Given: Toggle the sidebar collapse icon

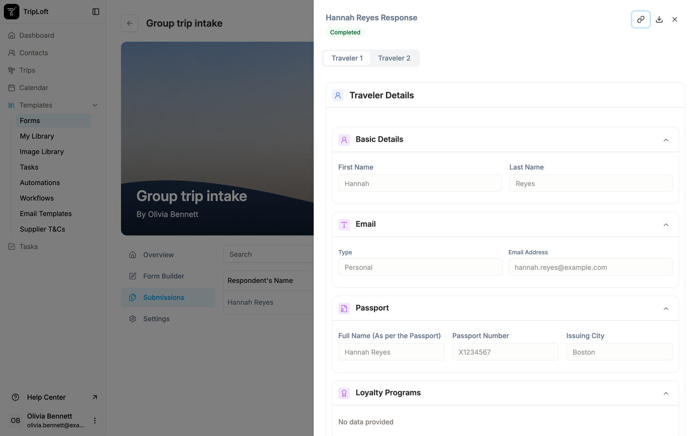Looking at the screenshot, I should click(x=96, y=12).
